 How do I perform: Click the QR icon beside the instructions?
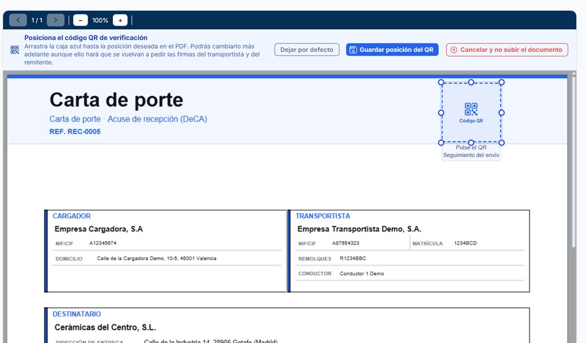(x=14, y=50)
